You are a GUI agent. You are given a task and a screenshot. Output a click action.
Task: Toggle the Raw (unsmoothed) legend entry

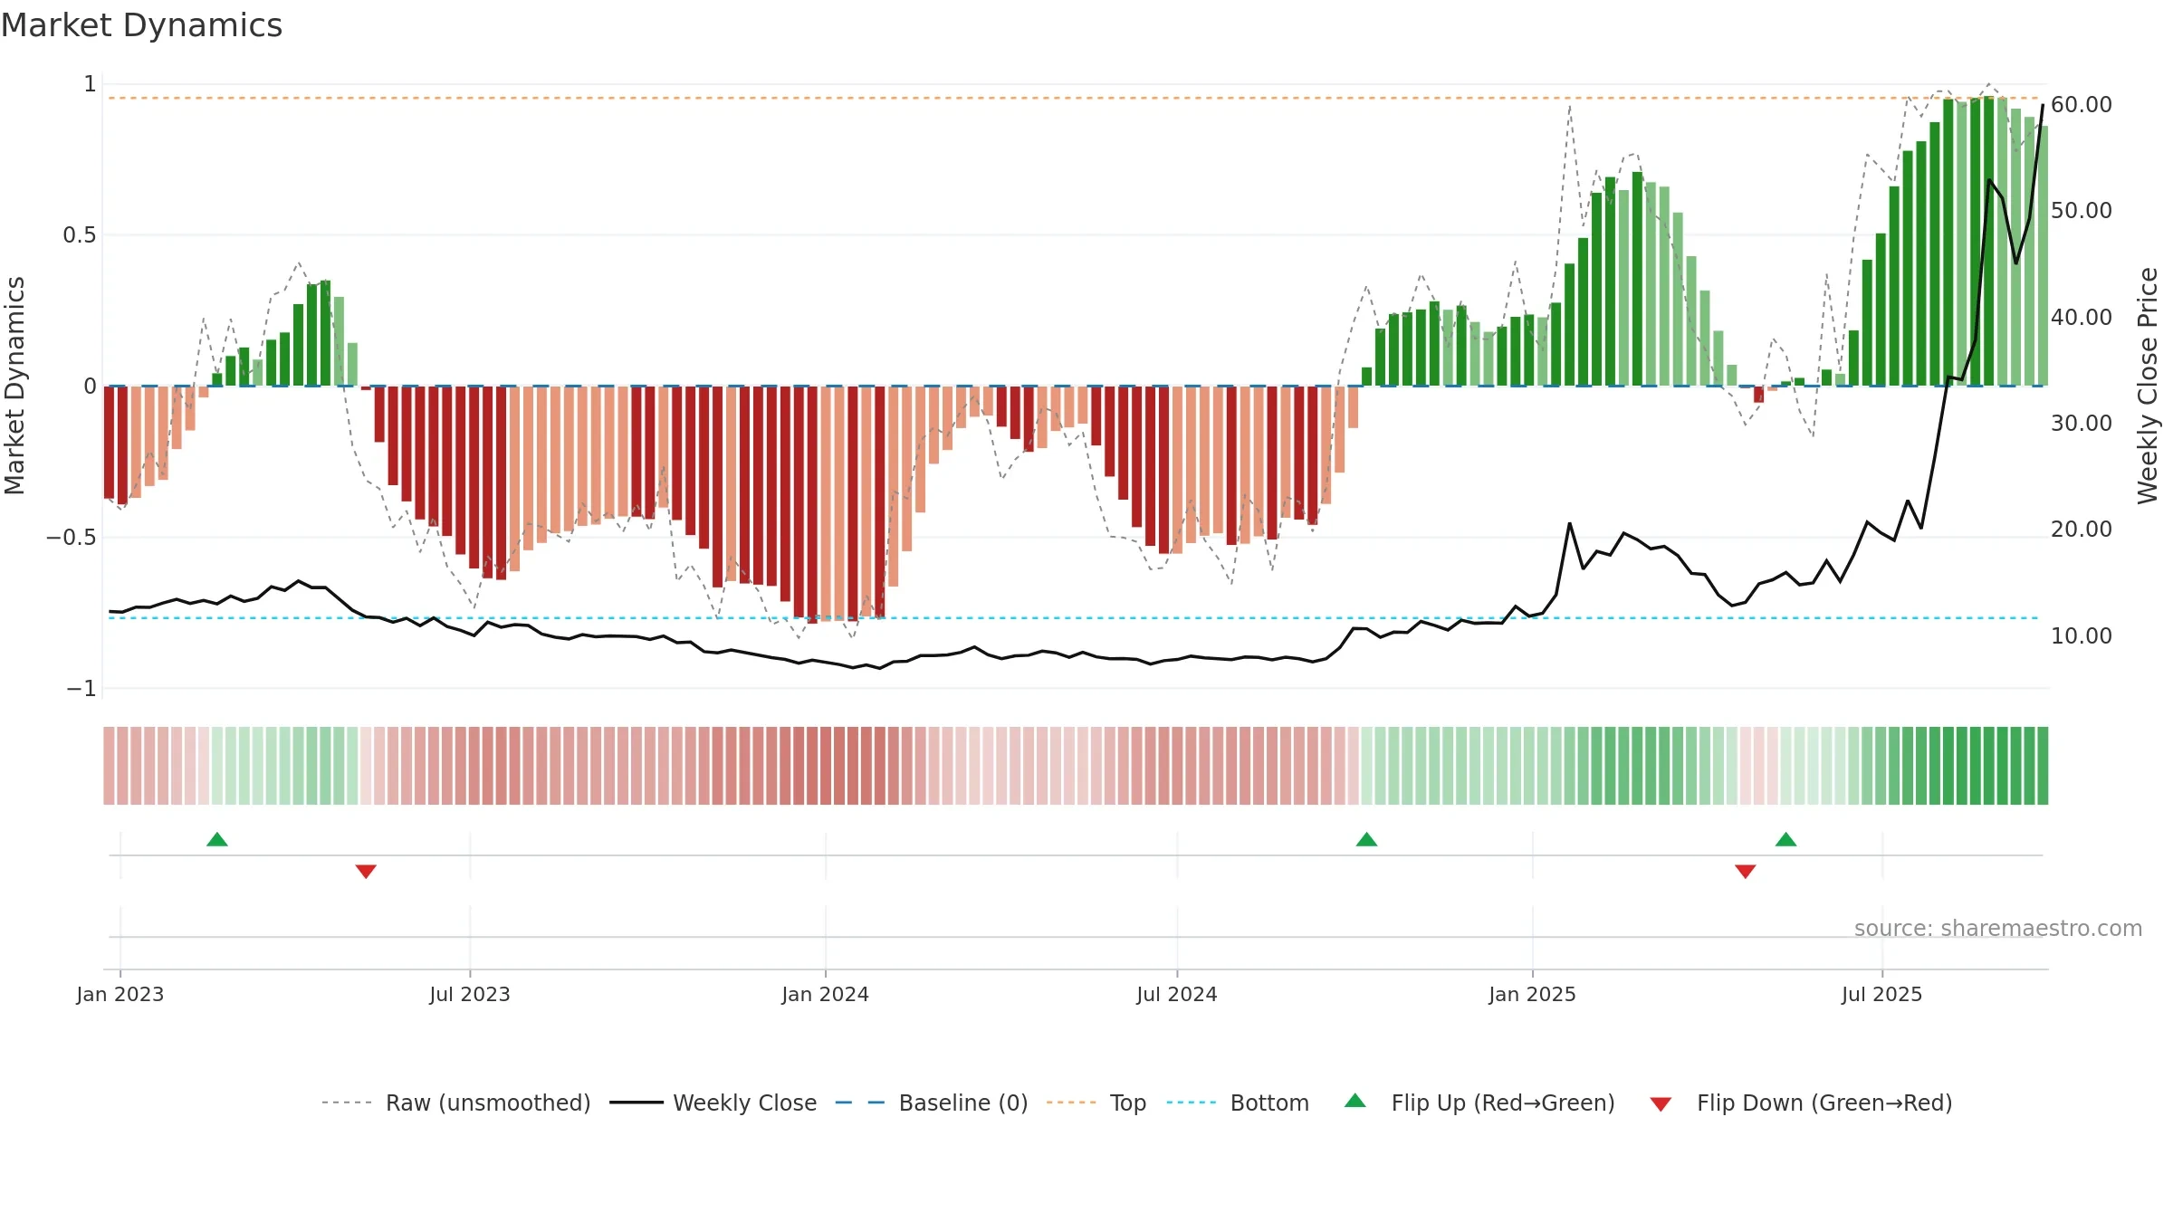[x=456, y=1103]
